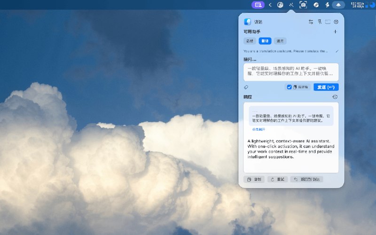This screenshot has width=376, height=235.
Task: Click the quoted Chinese source text in response
Action: [x=291, y=118]
